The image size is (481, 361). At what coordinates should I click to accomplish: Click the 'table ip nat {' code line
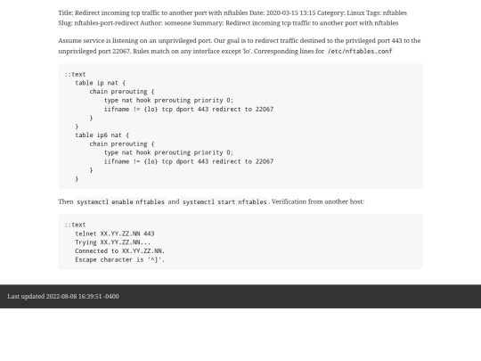[101, 83]
